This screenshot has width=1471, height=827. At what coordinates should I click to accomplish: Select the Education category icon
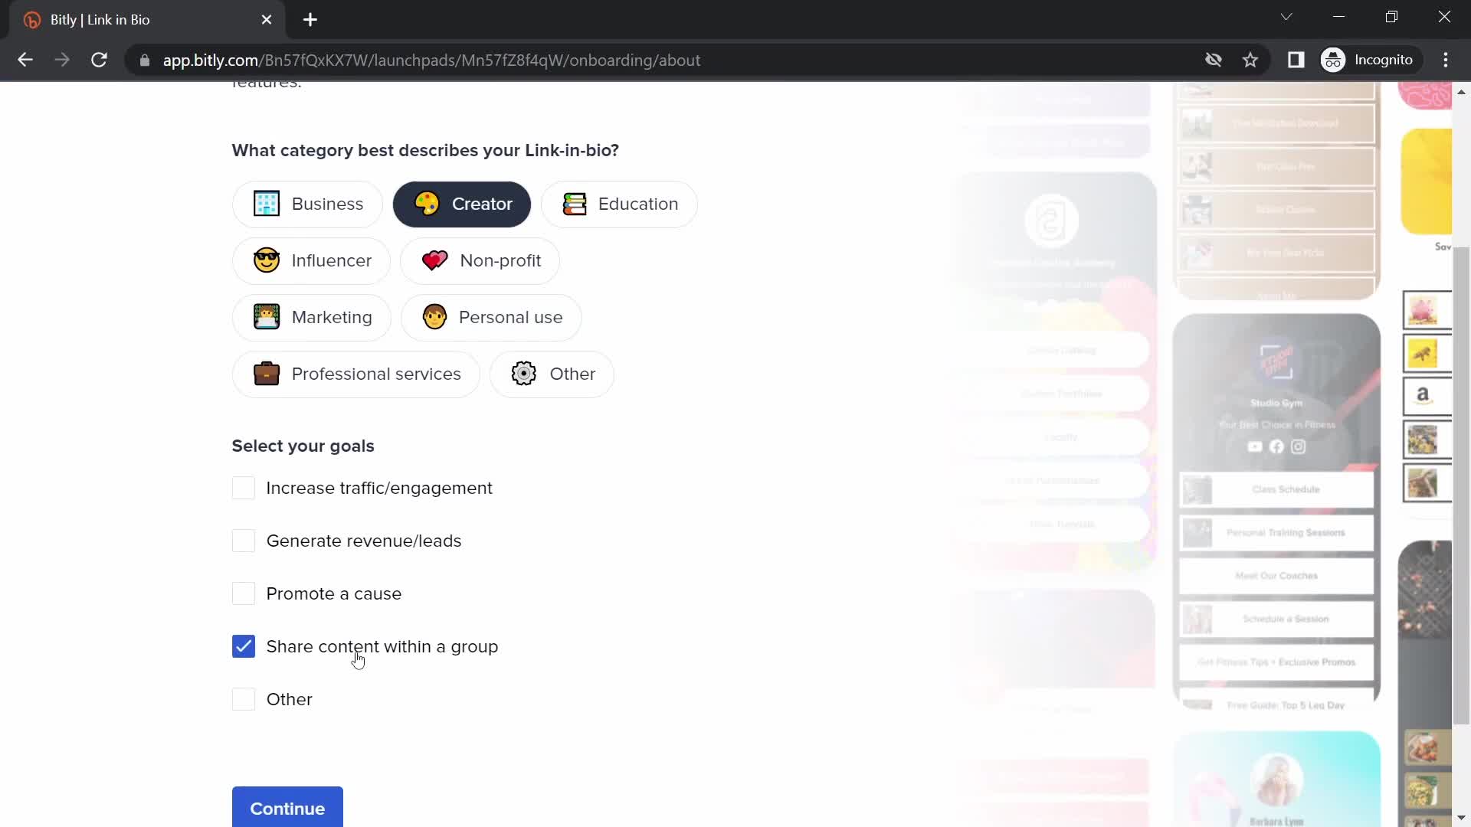(x=575, y=204)
